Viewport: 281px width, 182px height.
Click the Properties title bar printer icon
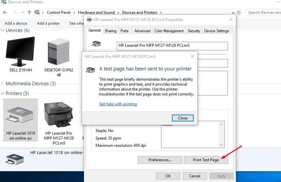[x=89, y=19]
